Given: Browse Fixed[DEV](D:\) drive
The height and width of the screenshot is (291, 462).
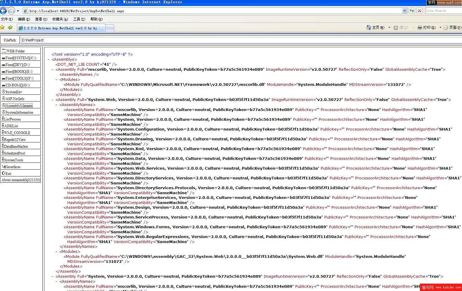Looking at the screenshot, I should pos(21,65).
